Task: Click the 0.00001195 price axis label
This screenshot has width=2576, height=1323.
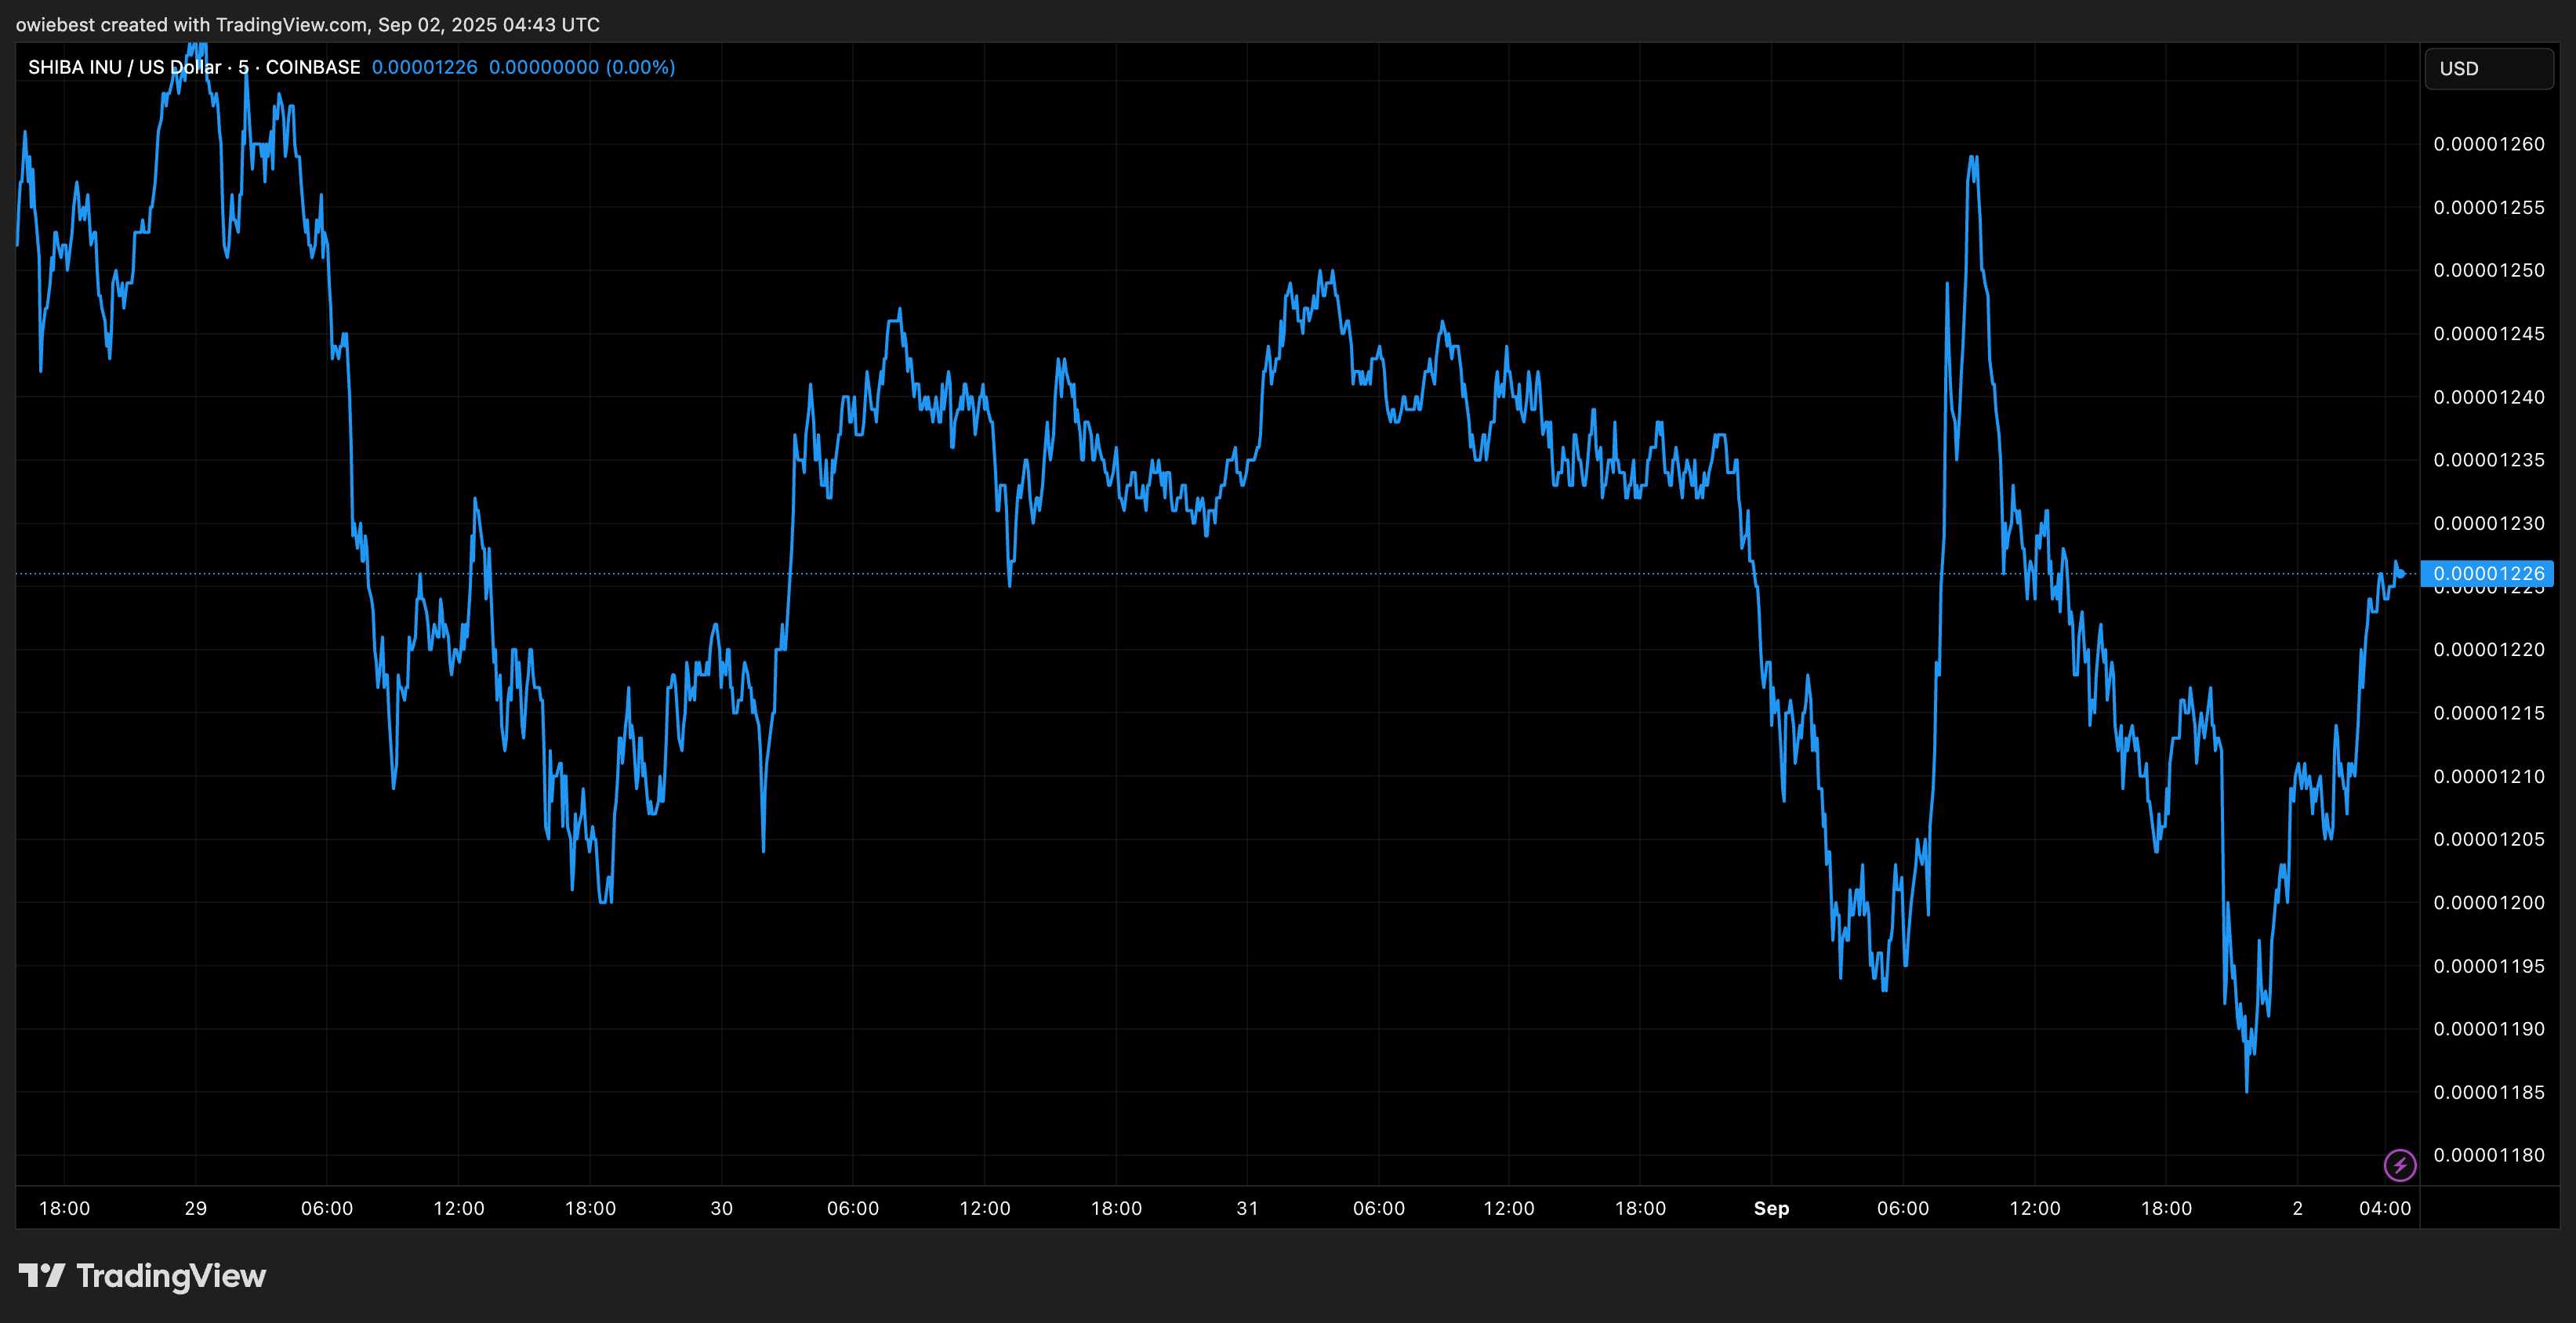Action: pos(2489,966)
